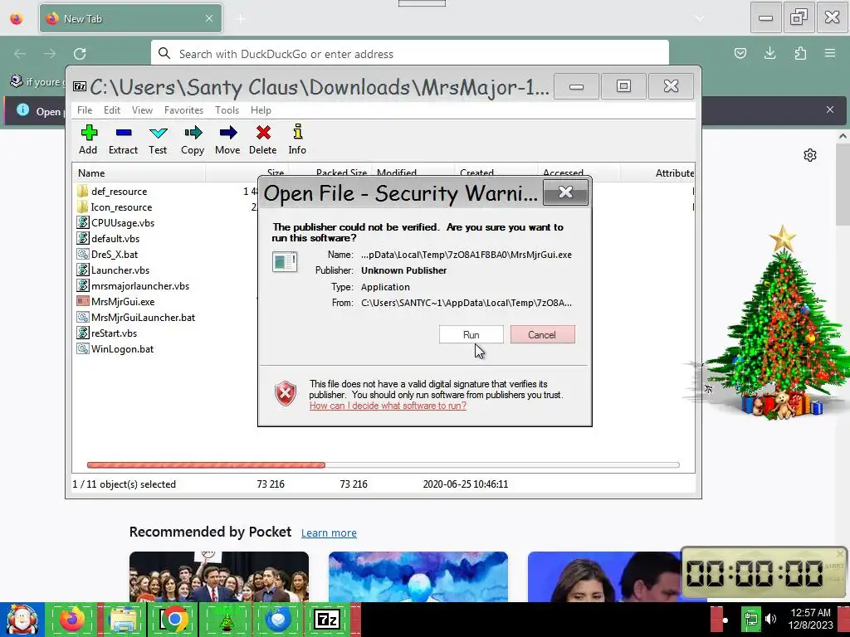
Task: Open the Christmas tree taskbar app
Action: point(226,619)
